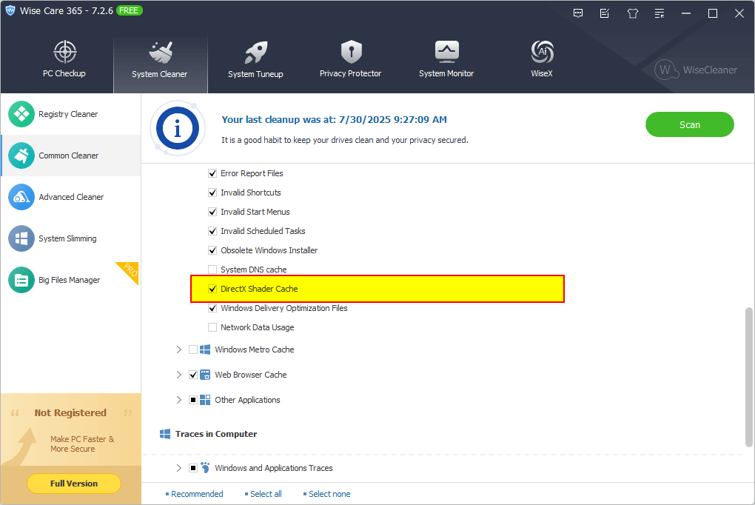
Task: Open the Privacy Protector shield icon
Action: click(x=351, y=52)
